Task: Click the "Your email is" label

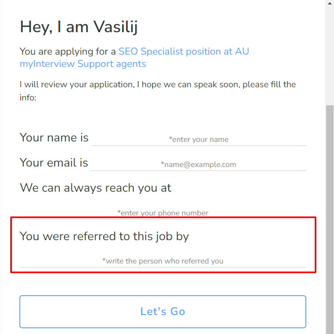Action: click(54, 163)
